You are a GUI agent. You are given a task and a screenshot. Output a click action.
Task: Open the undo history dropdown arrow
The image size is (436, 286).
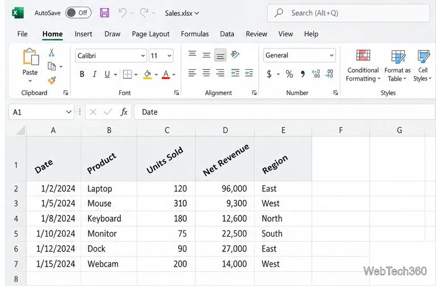coord(132,13)
